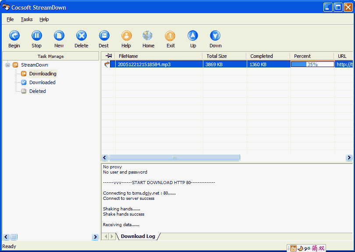Open the Dest destination folder icon
Screen dimensions: 355x252
pos(104,35)
